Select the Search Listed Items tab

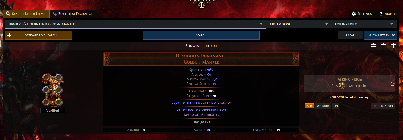coord(26,14)
